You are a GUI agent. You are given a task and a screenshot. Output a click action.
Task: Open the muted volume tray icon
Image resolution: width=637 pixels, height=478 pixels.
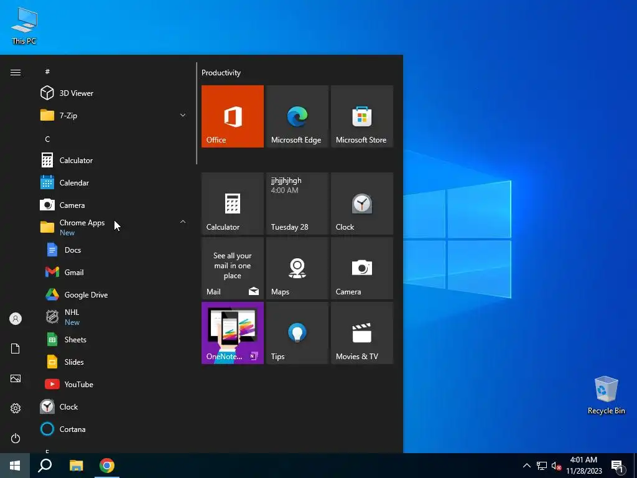(x=556, y=466)
